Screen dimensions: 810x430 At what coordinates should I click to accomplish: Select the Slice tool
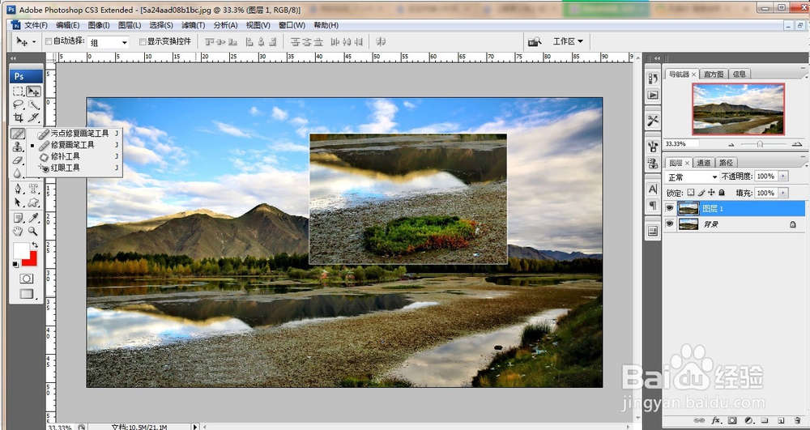(x=33, y=117)
